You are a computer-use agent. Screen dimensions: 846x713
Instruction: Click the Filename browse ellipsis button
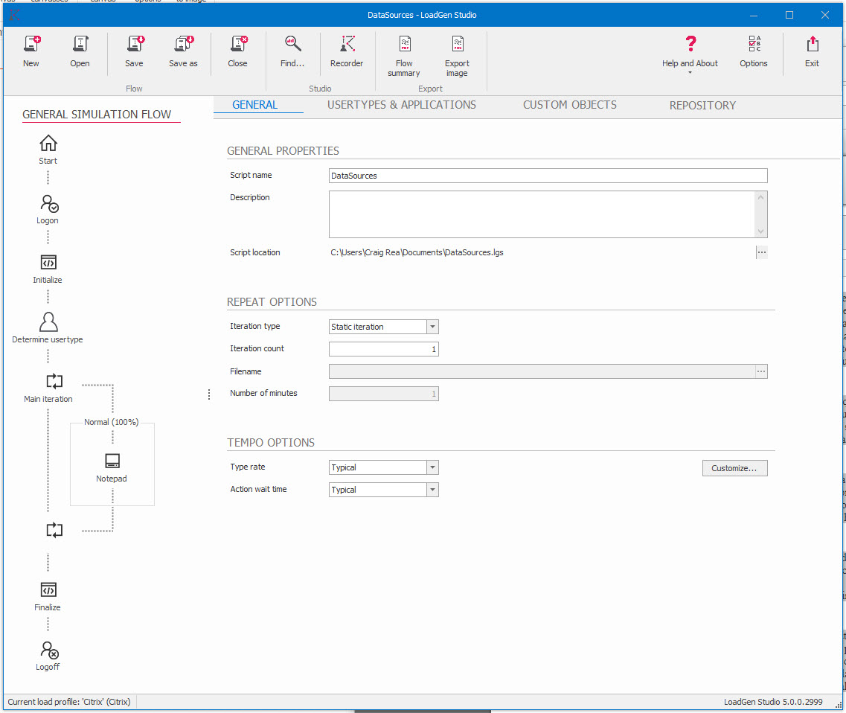click(761, 371)
